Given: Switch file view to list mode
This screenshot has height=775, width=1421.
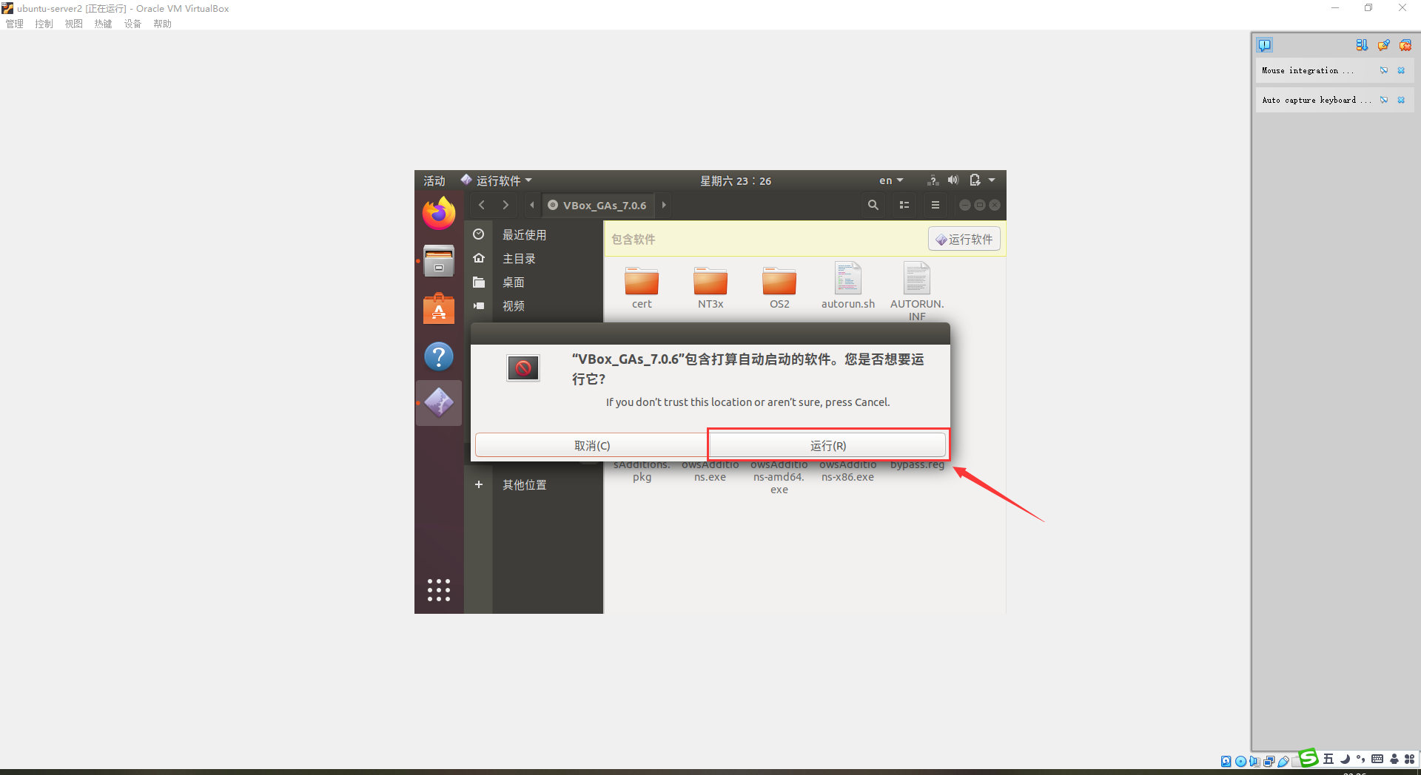Looking at the screenshot, I should click(904, 205).
